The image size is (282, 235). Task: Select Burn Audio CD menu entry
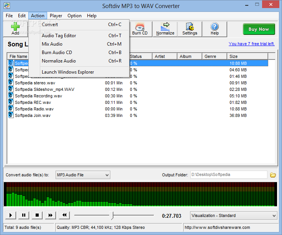[79, 53]
